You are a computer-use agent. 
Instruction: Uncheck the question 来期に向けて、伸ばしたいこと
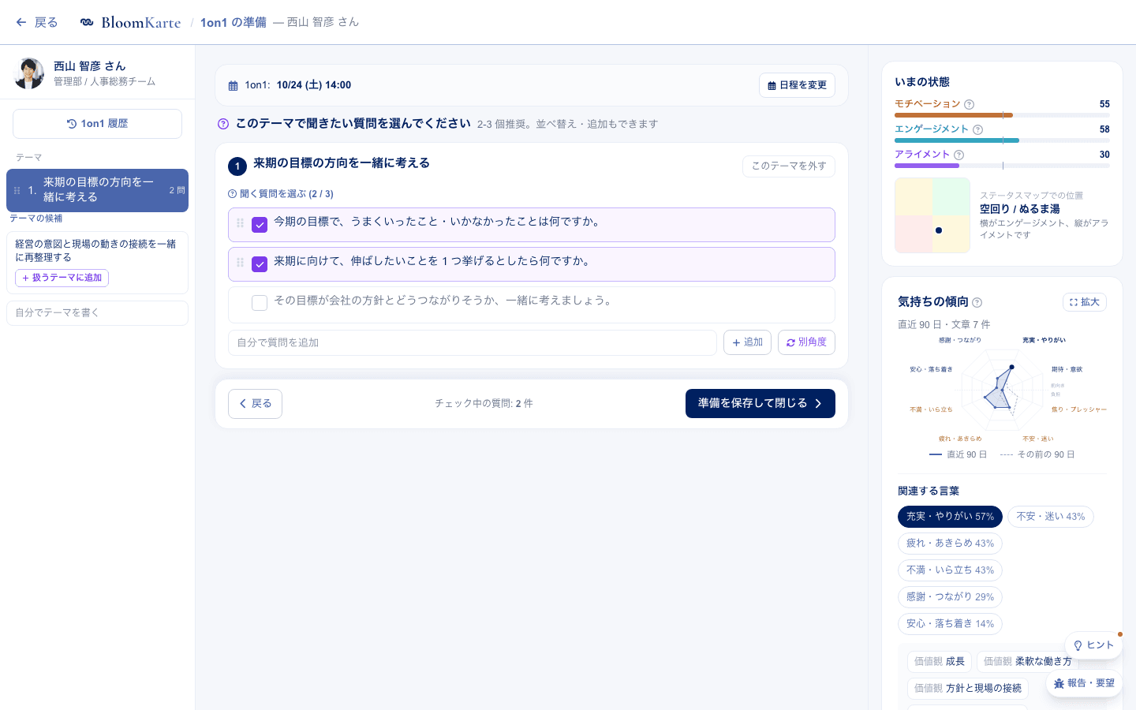point(260,264)
